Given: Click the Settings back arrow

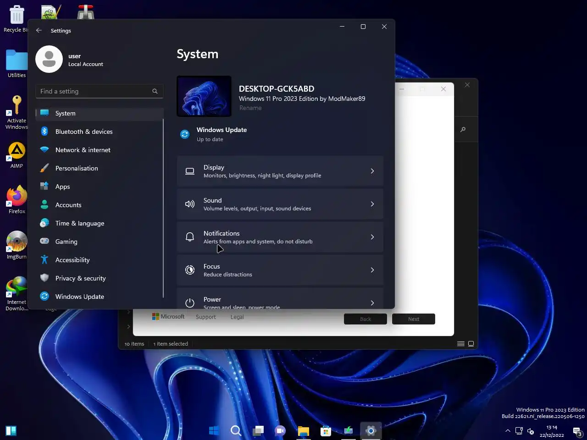Looking at the screenshot, I should click(39, 30).
